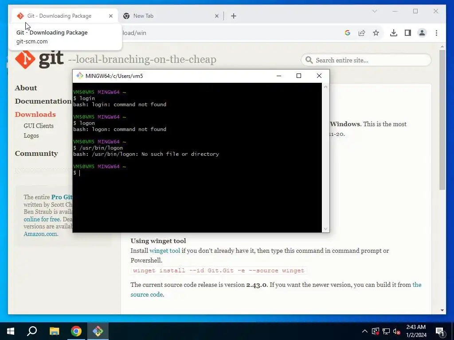
Task: Click terminal scrollbar up arrow
Action: coord(325,87)
